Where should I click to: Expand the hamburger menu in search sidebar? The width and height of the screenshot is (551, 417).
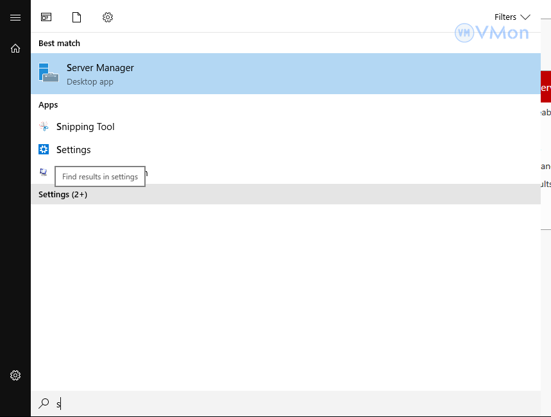point(15,17)
